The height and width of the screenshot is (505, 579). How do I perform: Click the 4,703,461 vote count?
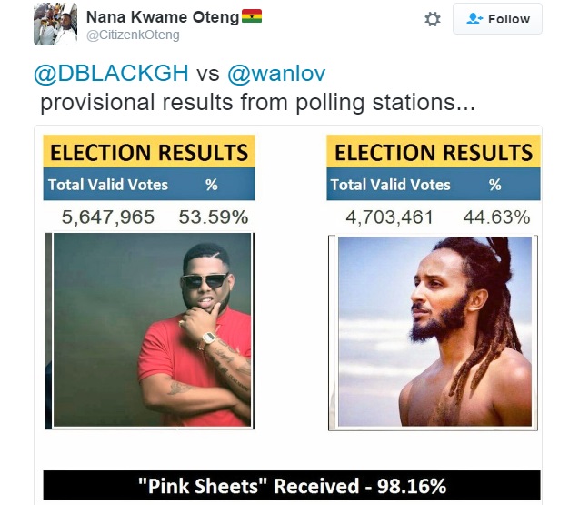(389, 217)
